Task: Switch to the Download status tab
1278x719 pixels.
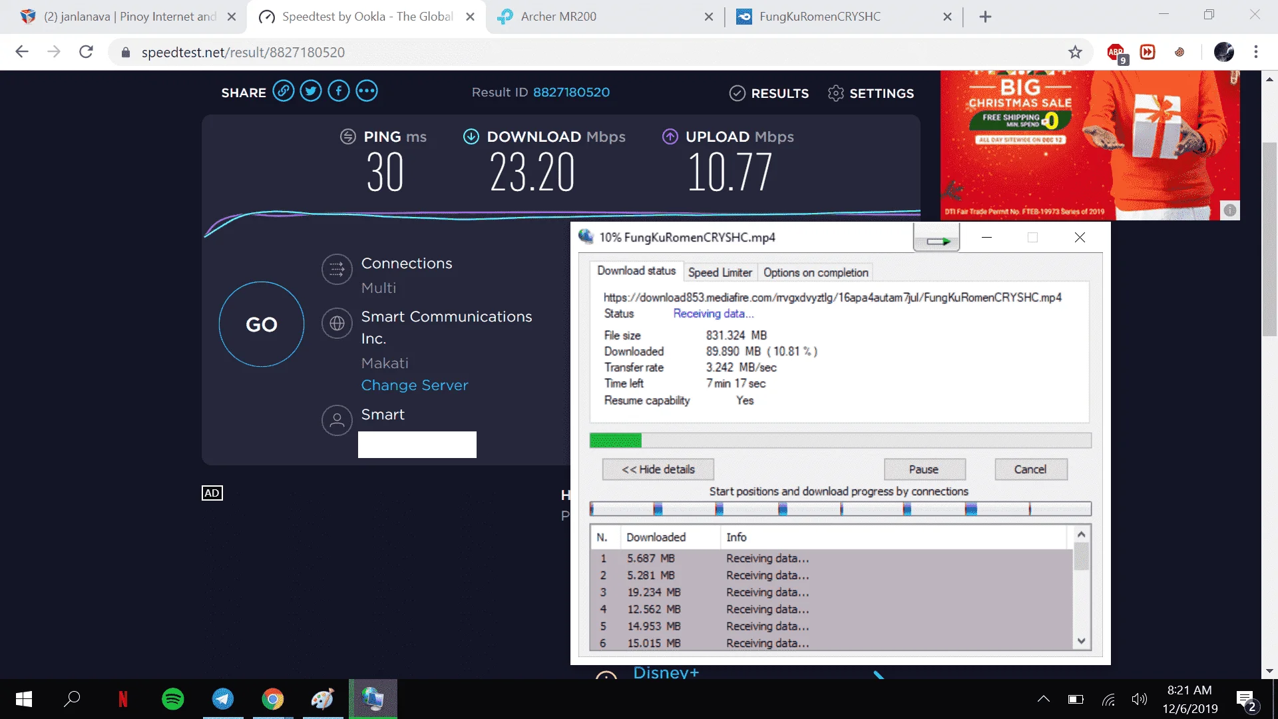Action: tap(636, 271)
